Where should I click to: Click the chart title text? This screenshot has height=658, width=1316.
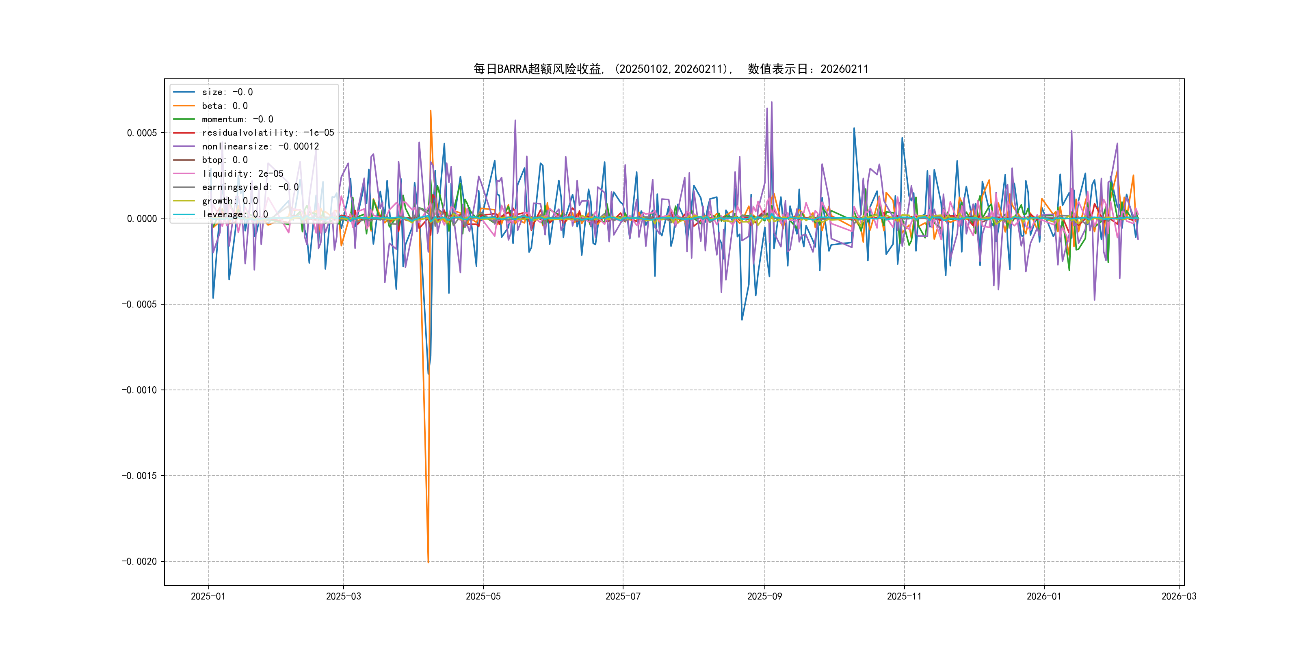point(670,69)
